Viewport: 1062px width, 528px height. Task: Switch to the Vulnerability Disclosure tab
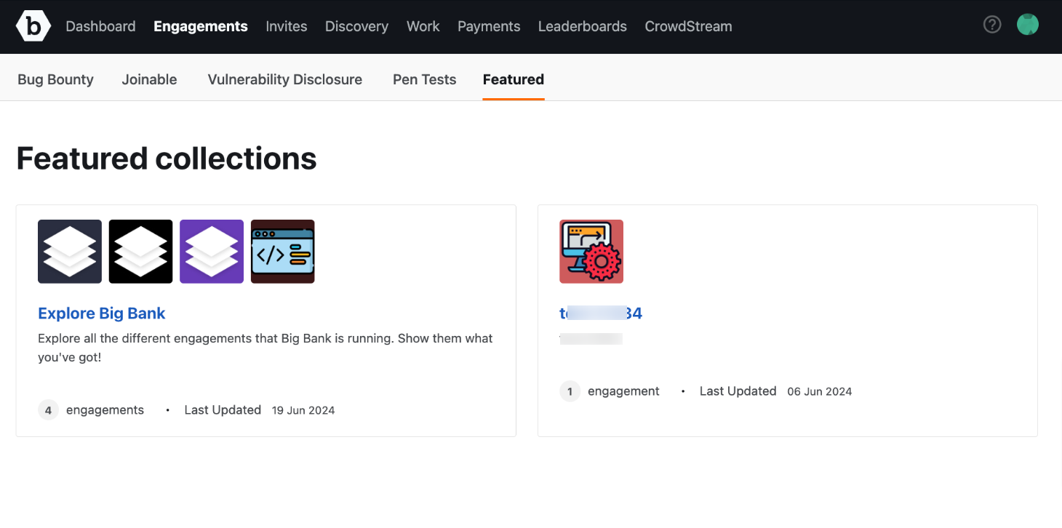pos(285,79)
